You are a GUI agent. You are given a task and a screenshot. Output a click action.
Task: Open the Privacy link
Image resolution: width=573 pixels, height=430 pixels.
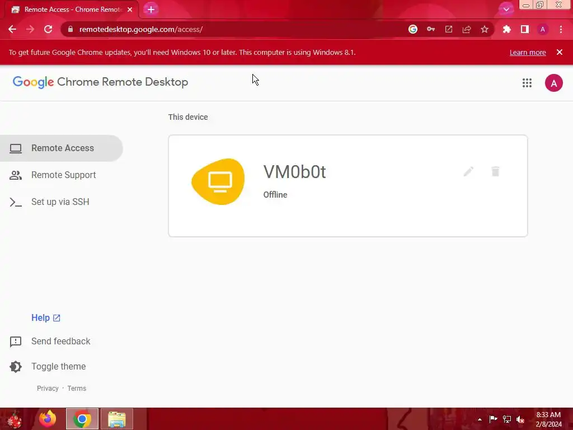pos(48,389)
